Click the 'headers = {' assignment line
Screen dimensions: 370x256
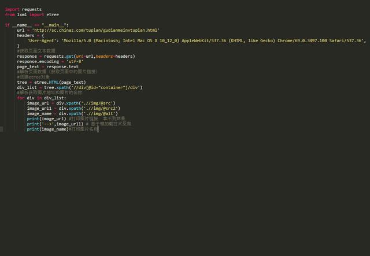click(29, 35)
